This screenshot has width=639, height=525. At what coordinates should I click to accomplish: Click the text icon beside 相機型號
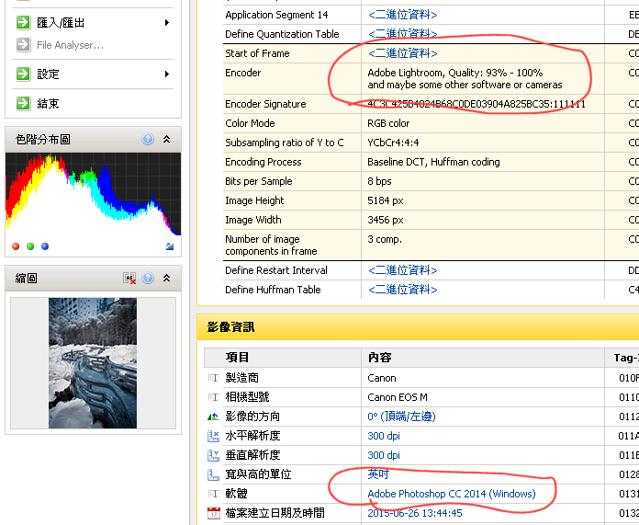pyautogui.click(x=213, y=397)
